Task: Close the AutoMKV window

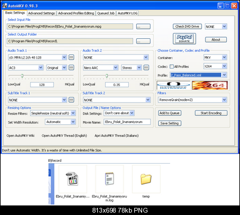Action: coord(234,6)
